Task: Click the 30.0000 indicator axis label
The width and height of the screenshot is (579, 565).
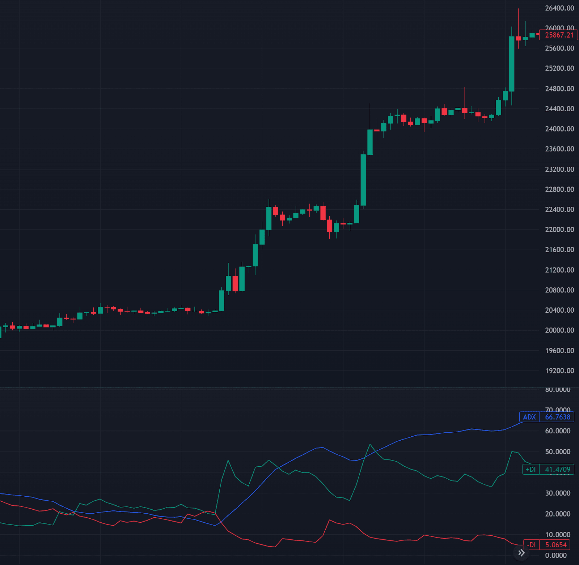Action: (558, 493)
